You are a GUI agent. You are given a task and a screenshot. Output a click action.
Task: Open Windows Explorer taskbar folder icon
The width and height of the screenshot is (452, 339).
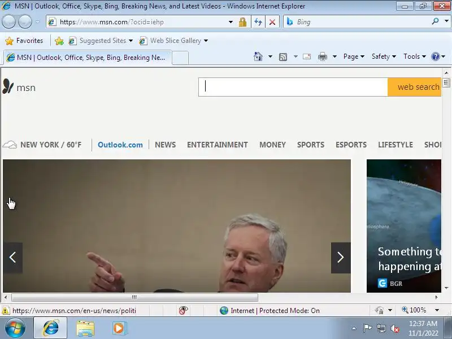85,328
